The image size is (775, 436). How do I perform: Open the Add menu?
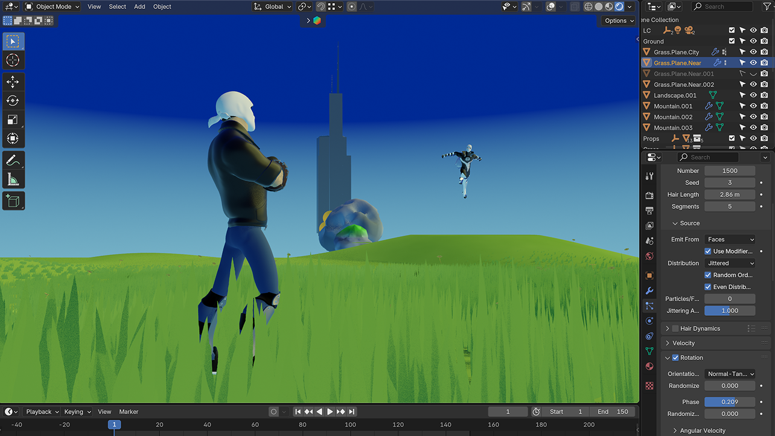click(139, 7)
